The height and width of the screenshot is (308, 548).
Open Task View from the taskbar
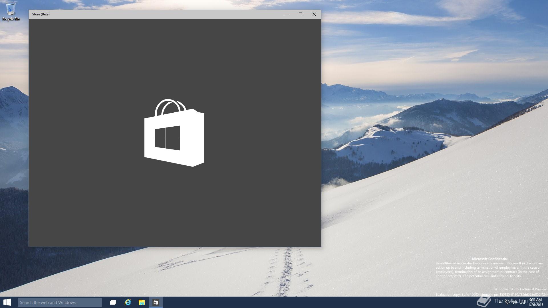113,302
